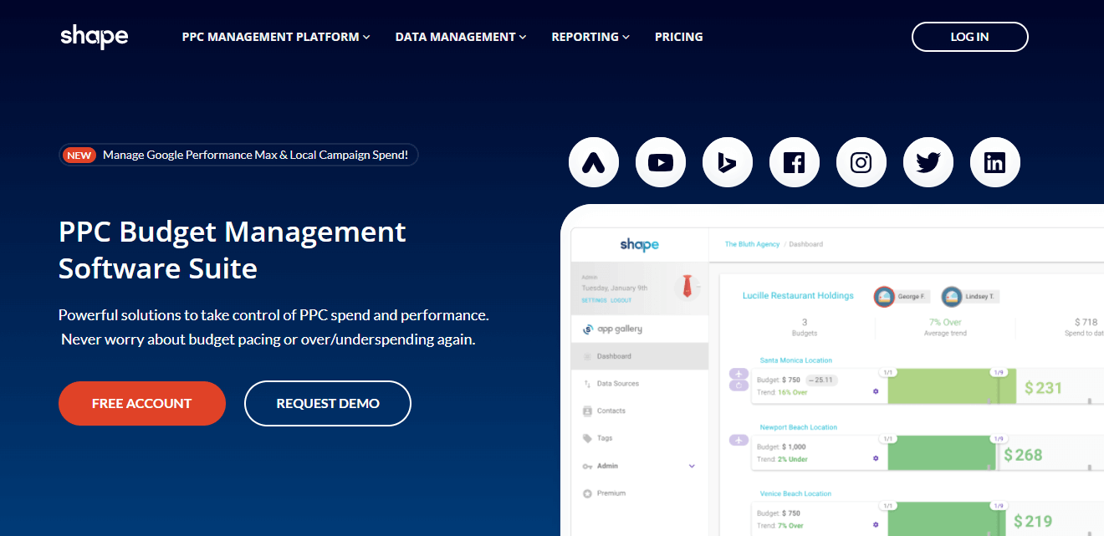The image size is (1104, 536).
Task: Click the Instagram circle icon
Action: click(x=861, y=162)
